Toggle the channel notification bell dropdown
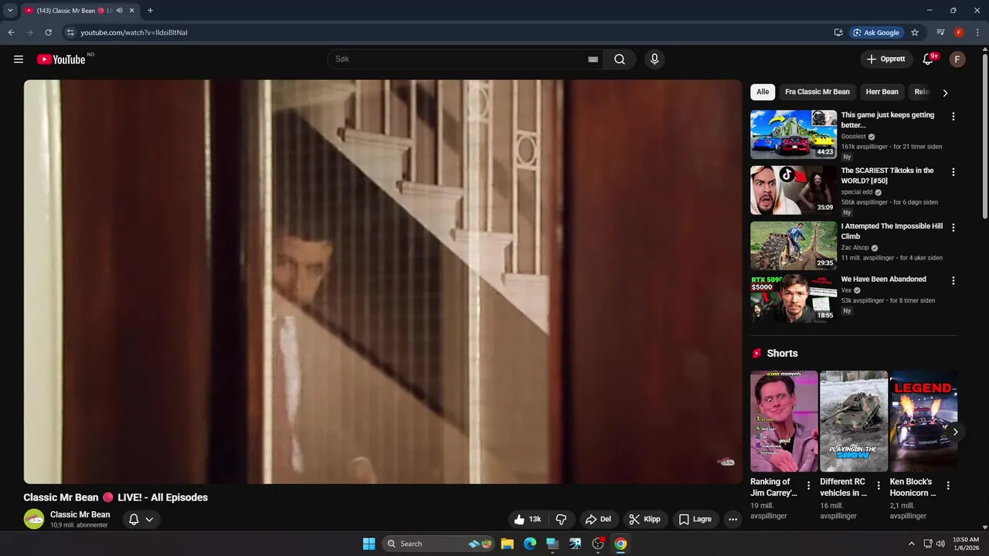The width and height of the screenshot is (989, 556). 141,519
